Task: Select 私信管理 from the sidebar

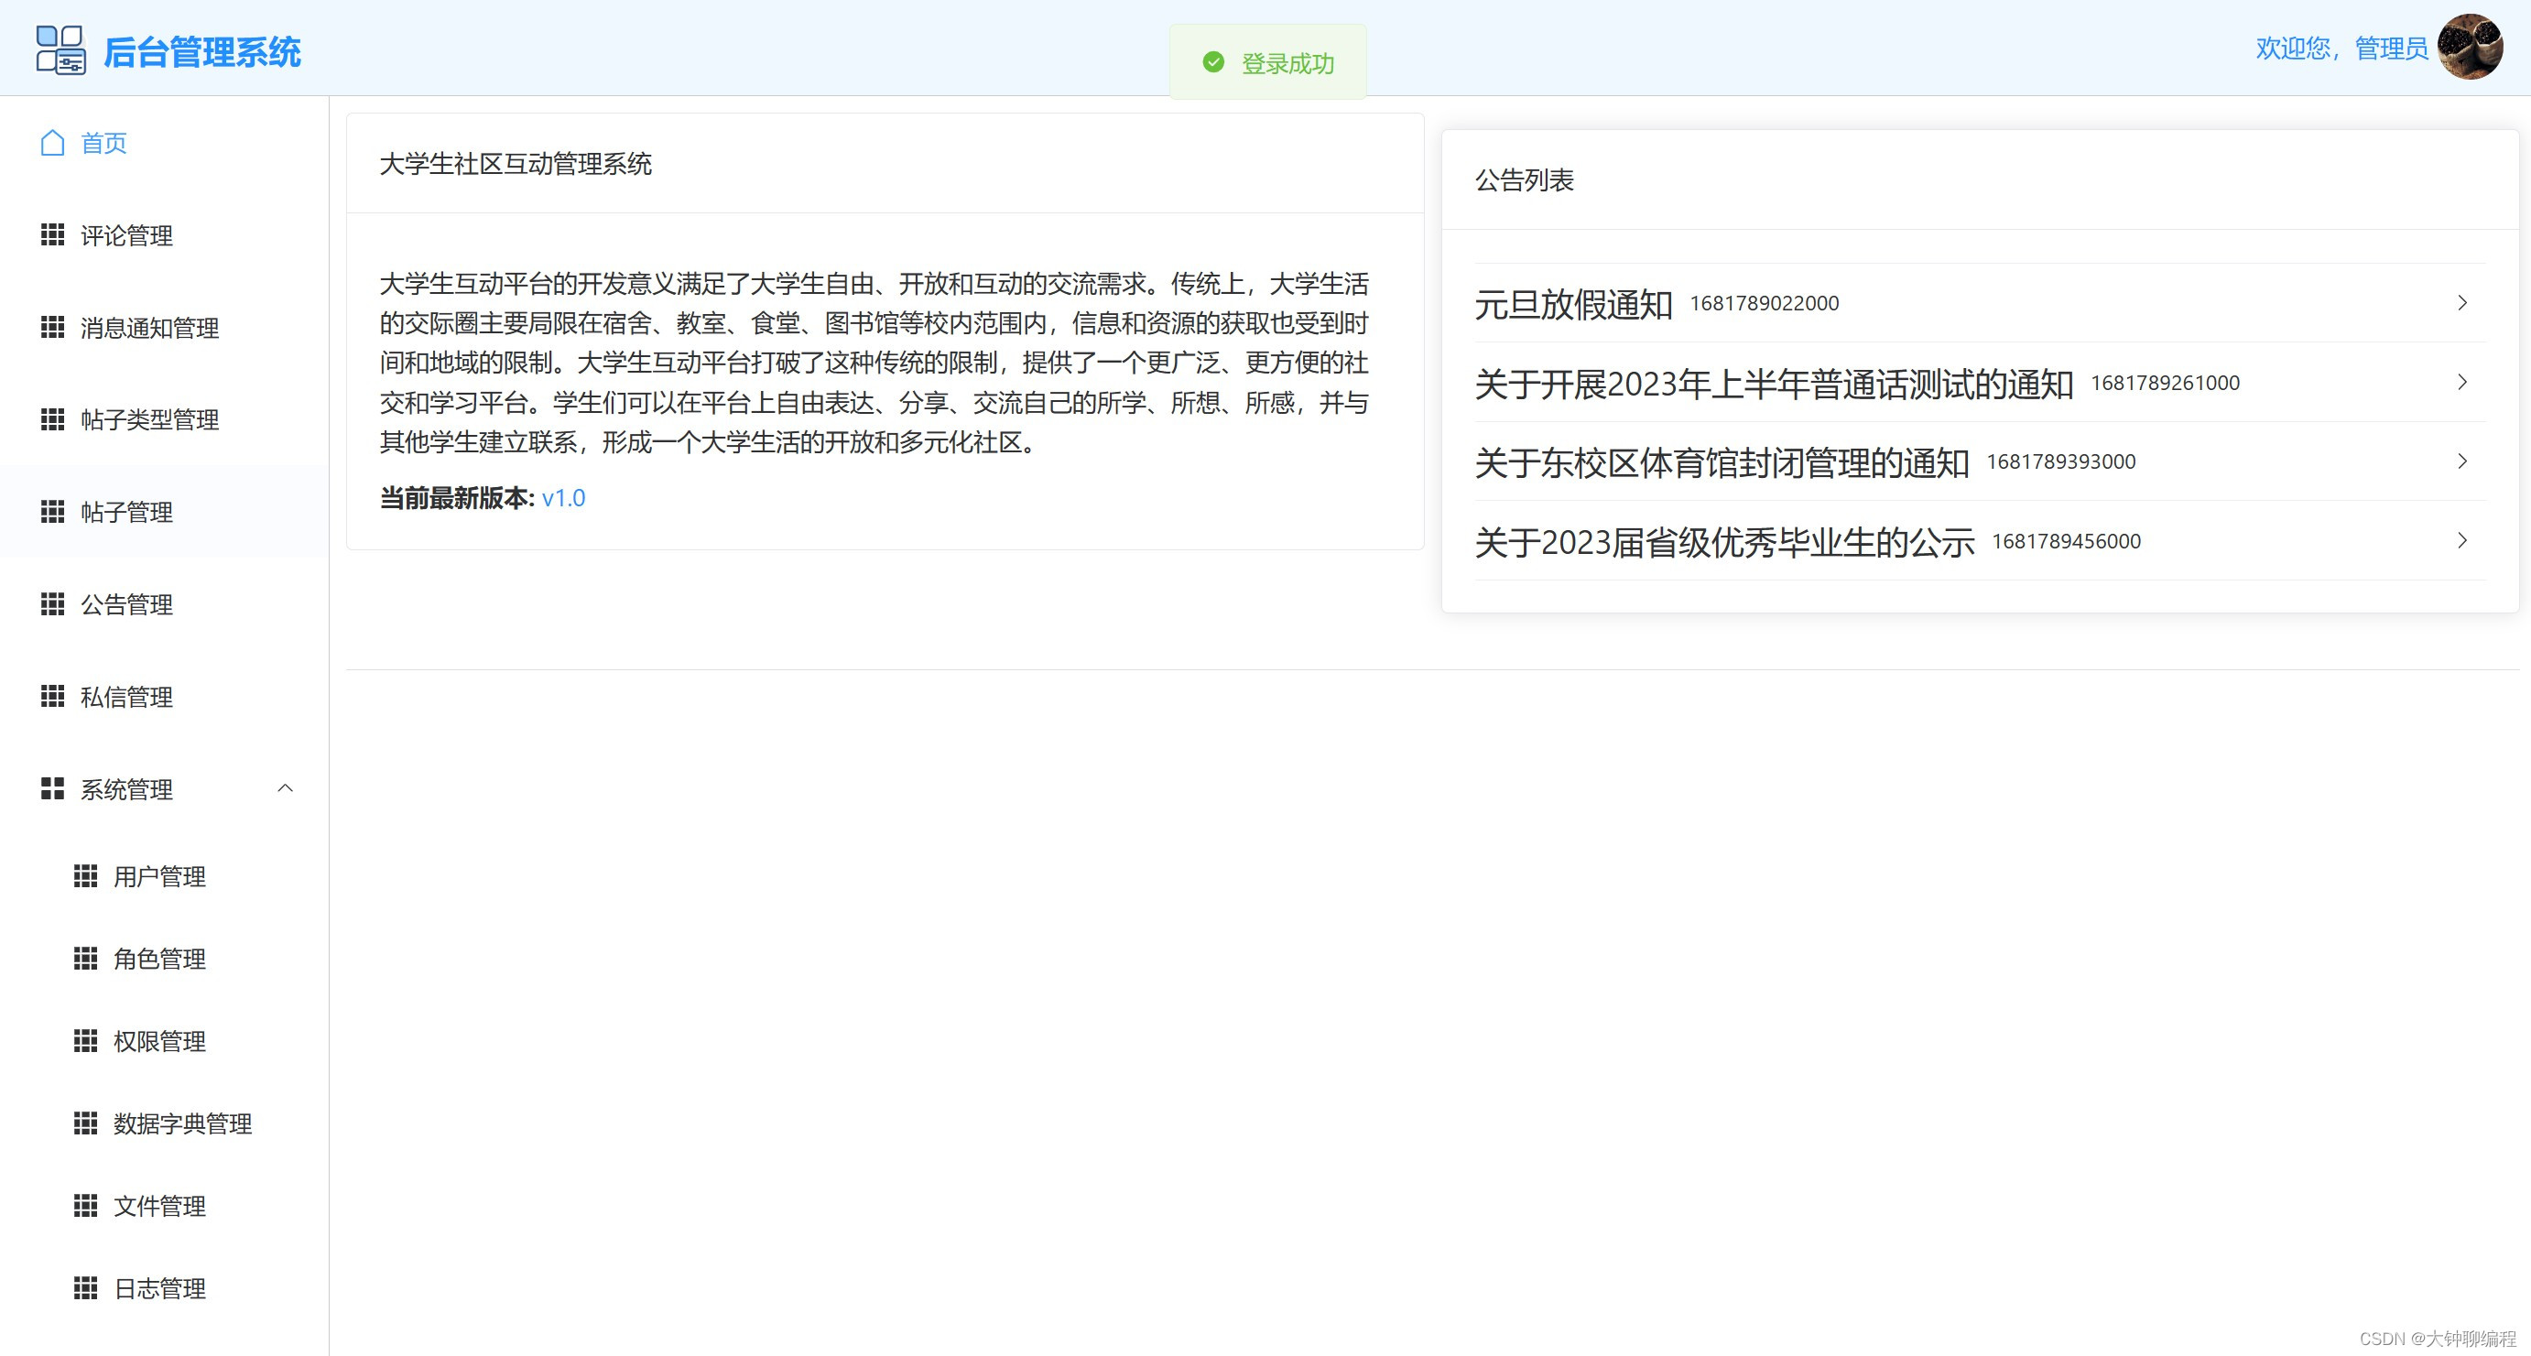Action: [126, 697]
